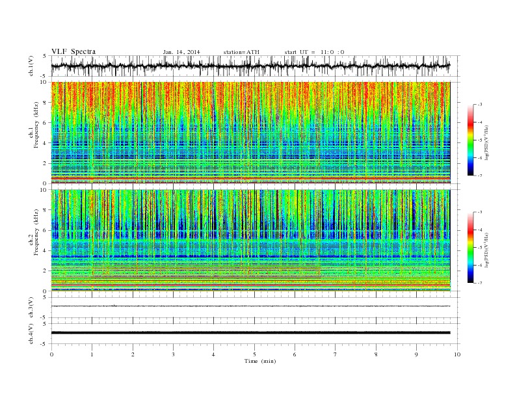This screenshot has width=515, height=398.
Task: Click the ch.2 spectrogram color bar
Action: pos(470,247)
